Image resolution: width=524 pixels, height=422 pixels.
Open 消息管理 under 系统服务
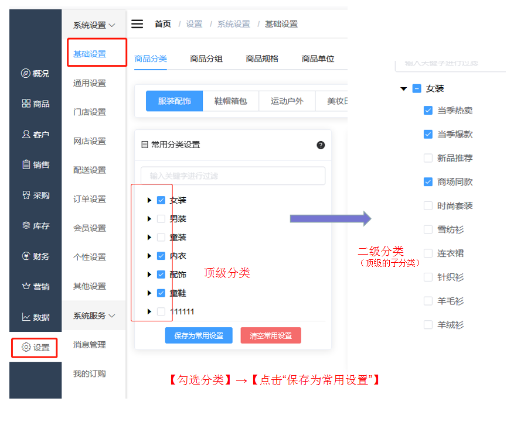90,345
